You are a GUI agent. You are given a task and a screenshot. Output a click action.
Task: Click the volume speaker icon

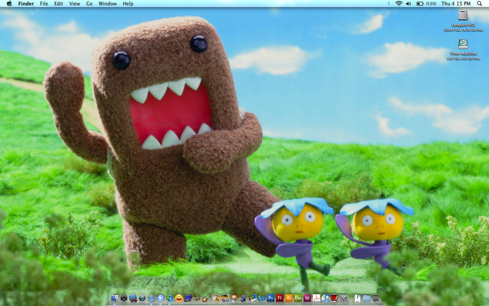point(408,4)
